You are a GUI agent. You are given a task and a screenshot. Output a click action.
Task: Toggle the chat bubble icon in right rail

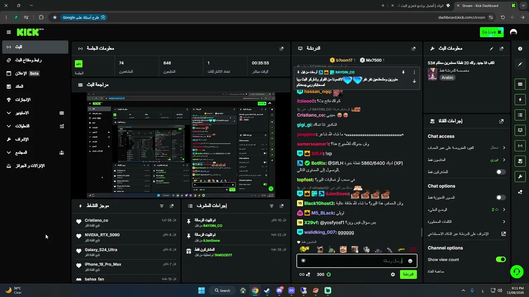[520, 130]
